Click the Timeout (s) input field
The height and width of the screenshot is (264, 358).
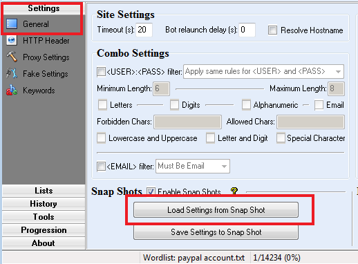coord(144,30)
